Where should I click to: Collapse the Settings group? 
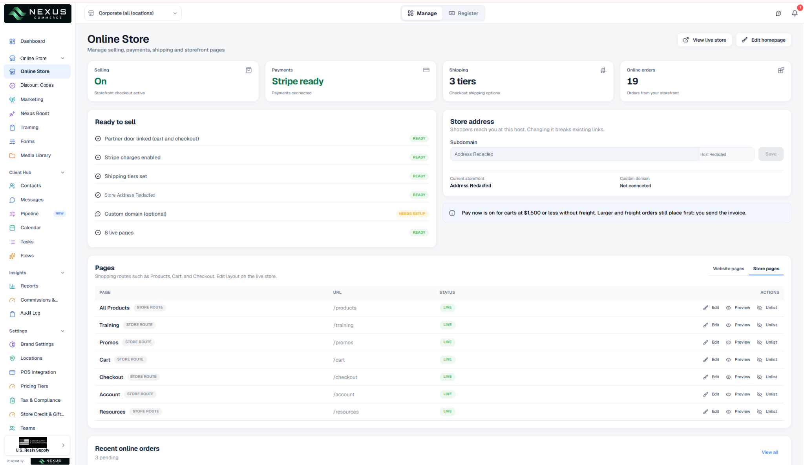click(x=62, y=331)
